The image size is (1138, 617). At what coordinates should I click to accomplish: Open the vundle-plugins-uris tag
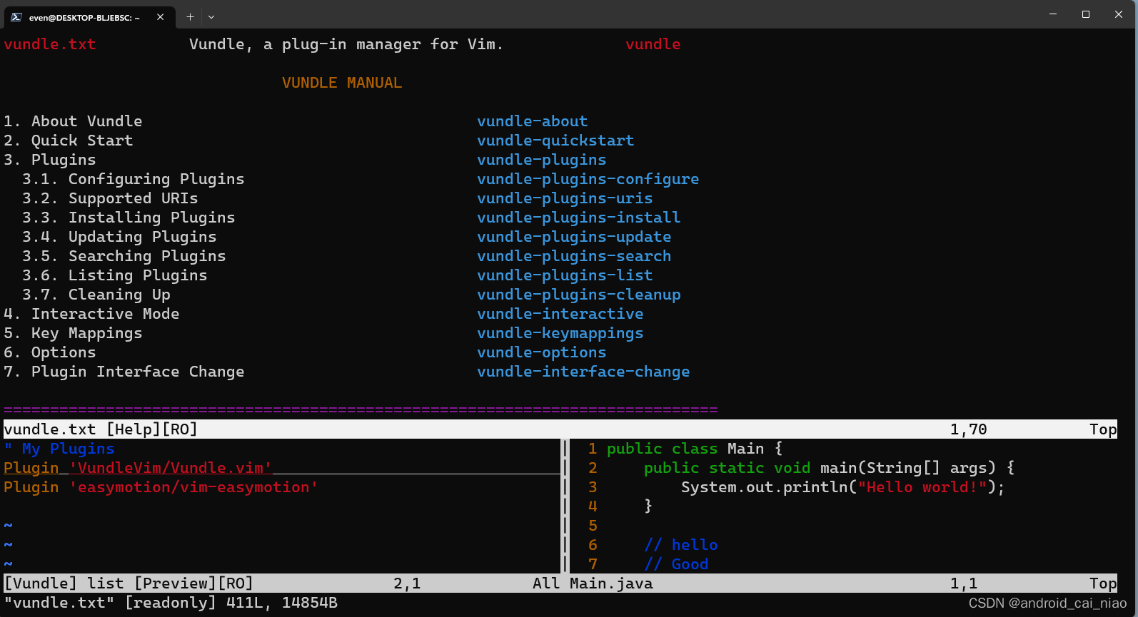pos(565,198)
